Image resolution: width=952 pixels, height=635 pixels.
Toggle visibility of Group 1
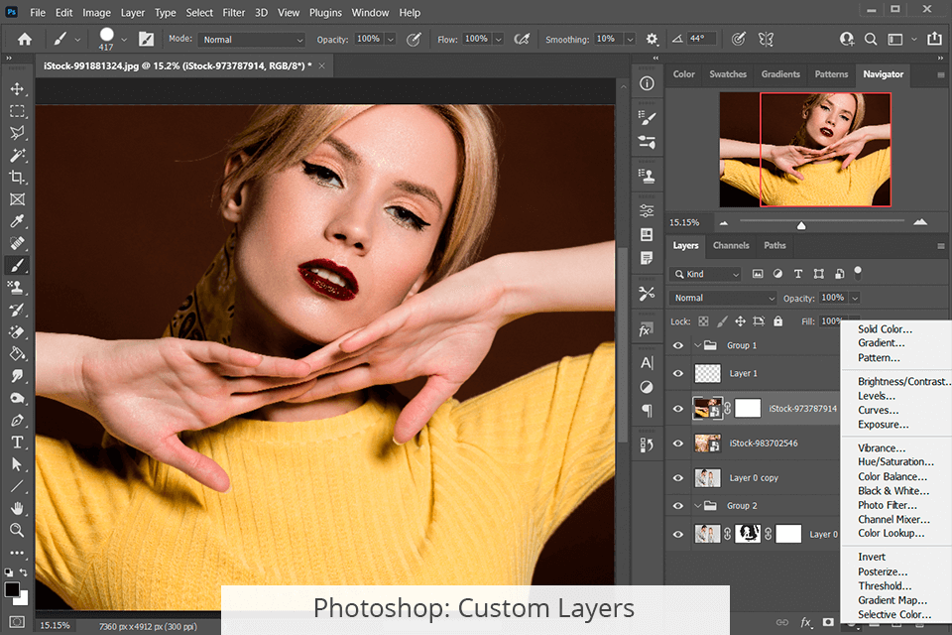(678, 345)
